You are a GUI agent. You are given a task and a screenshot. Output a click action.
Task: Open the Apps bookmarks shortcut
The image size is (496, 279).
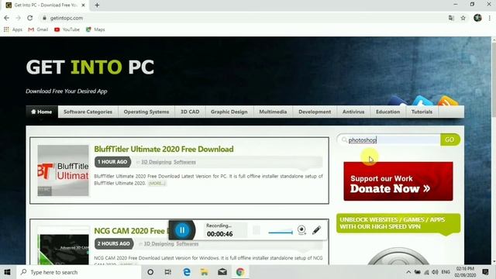(x=13, y=29)
